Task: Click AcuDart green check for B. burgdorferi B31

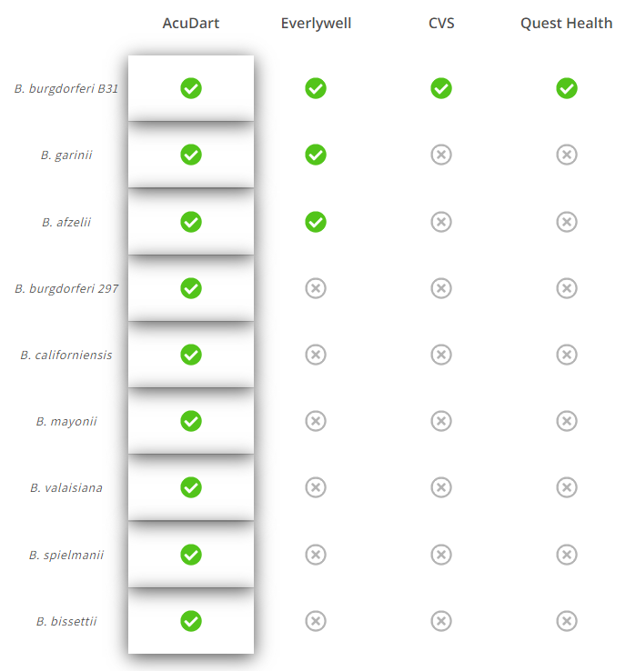Action: coord(190,88)
